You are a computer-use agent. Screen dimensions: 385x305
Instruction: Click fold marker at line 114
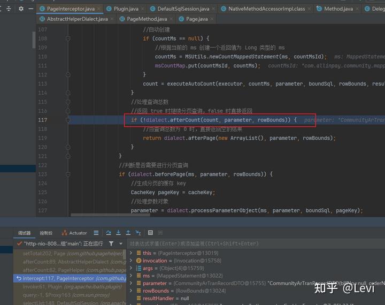click(x=68, y=93)
